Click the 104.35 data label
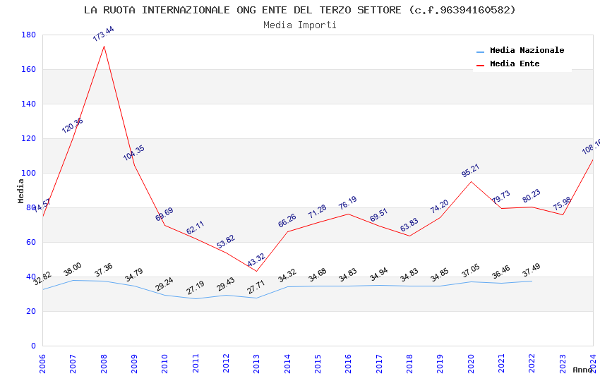 [134, 153]
